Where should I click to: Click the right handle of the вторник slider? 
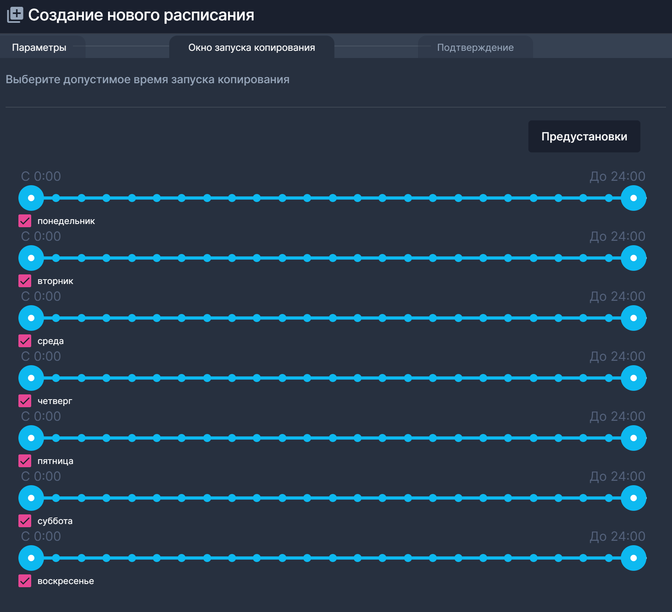click(633, 258)
